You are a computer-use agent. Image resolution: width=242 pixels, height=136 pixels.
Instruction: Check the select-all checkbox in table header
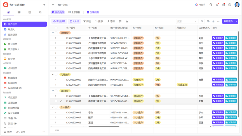tap(56, 28)
